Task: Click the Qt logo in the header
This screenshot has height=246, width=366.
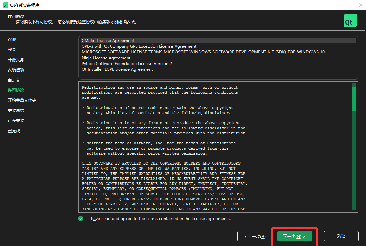Action: tap(350, 20)
